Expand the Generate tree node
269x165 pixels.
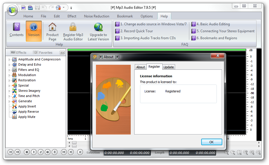pos(10,101)
